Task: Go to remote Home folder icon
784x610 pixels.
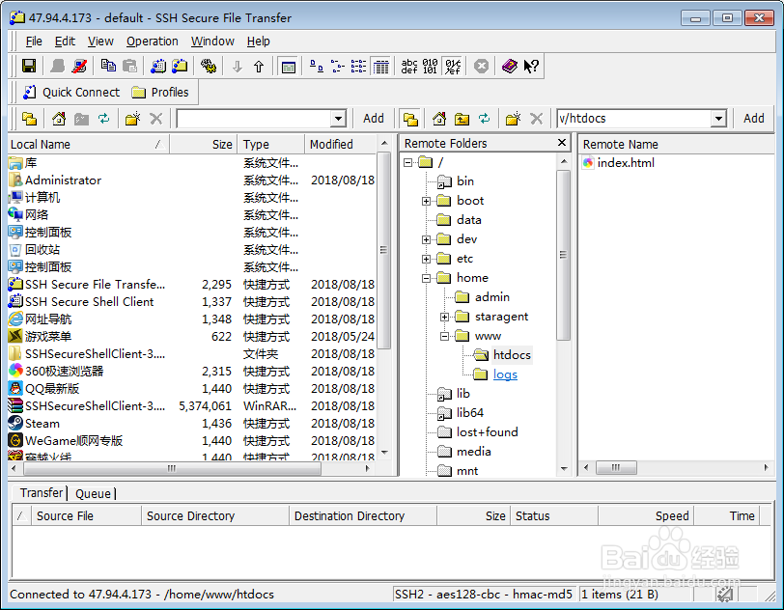Action: tap(439, 119)
